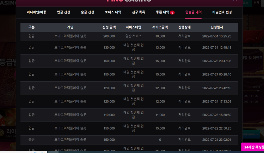This screenshot has width=264, height=153.
Task: Open the 친구 목록 tab
Action: 138,12
